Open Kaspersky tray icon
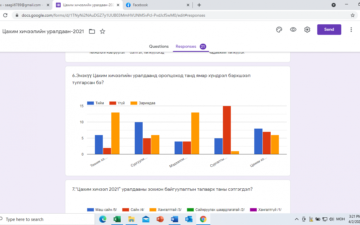The height and width of the screenshot is (225, 360). tap(311, 219)
